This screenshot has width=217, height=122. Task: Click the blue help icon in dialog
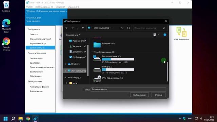click(x=165, y=35)
